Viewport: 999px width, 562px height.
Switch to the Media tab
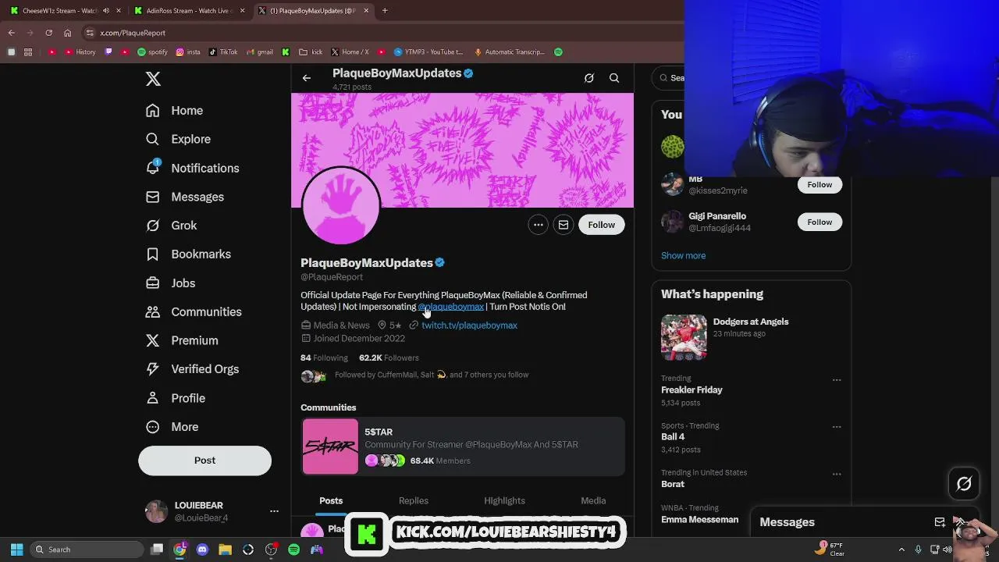coord(593,501)
